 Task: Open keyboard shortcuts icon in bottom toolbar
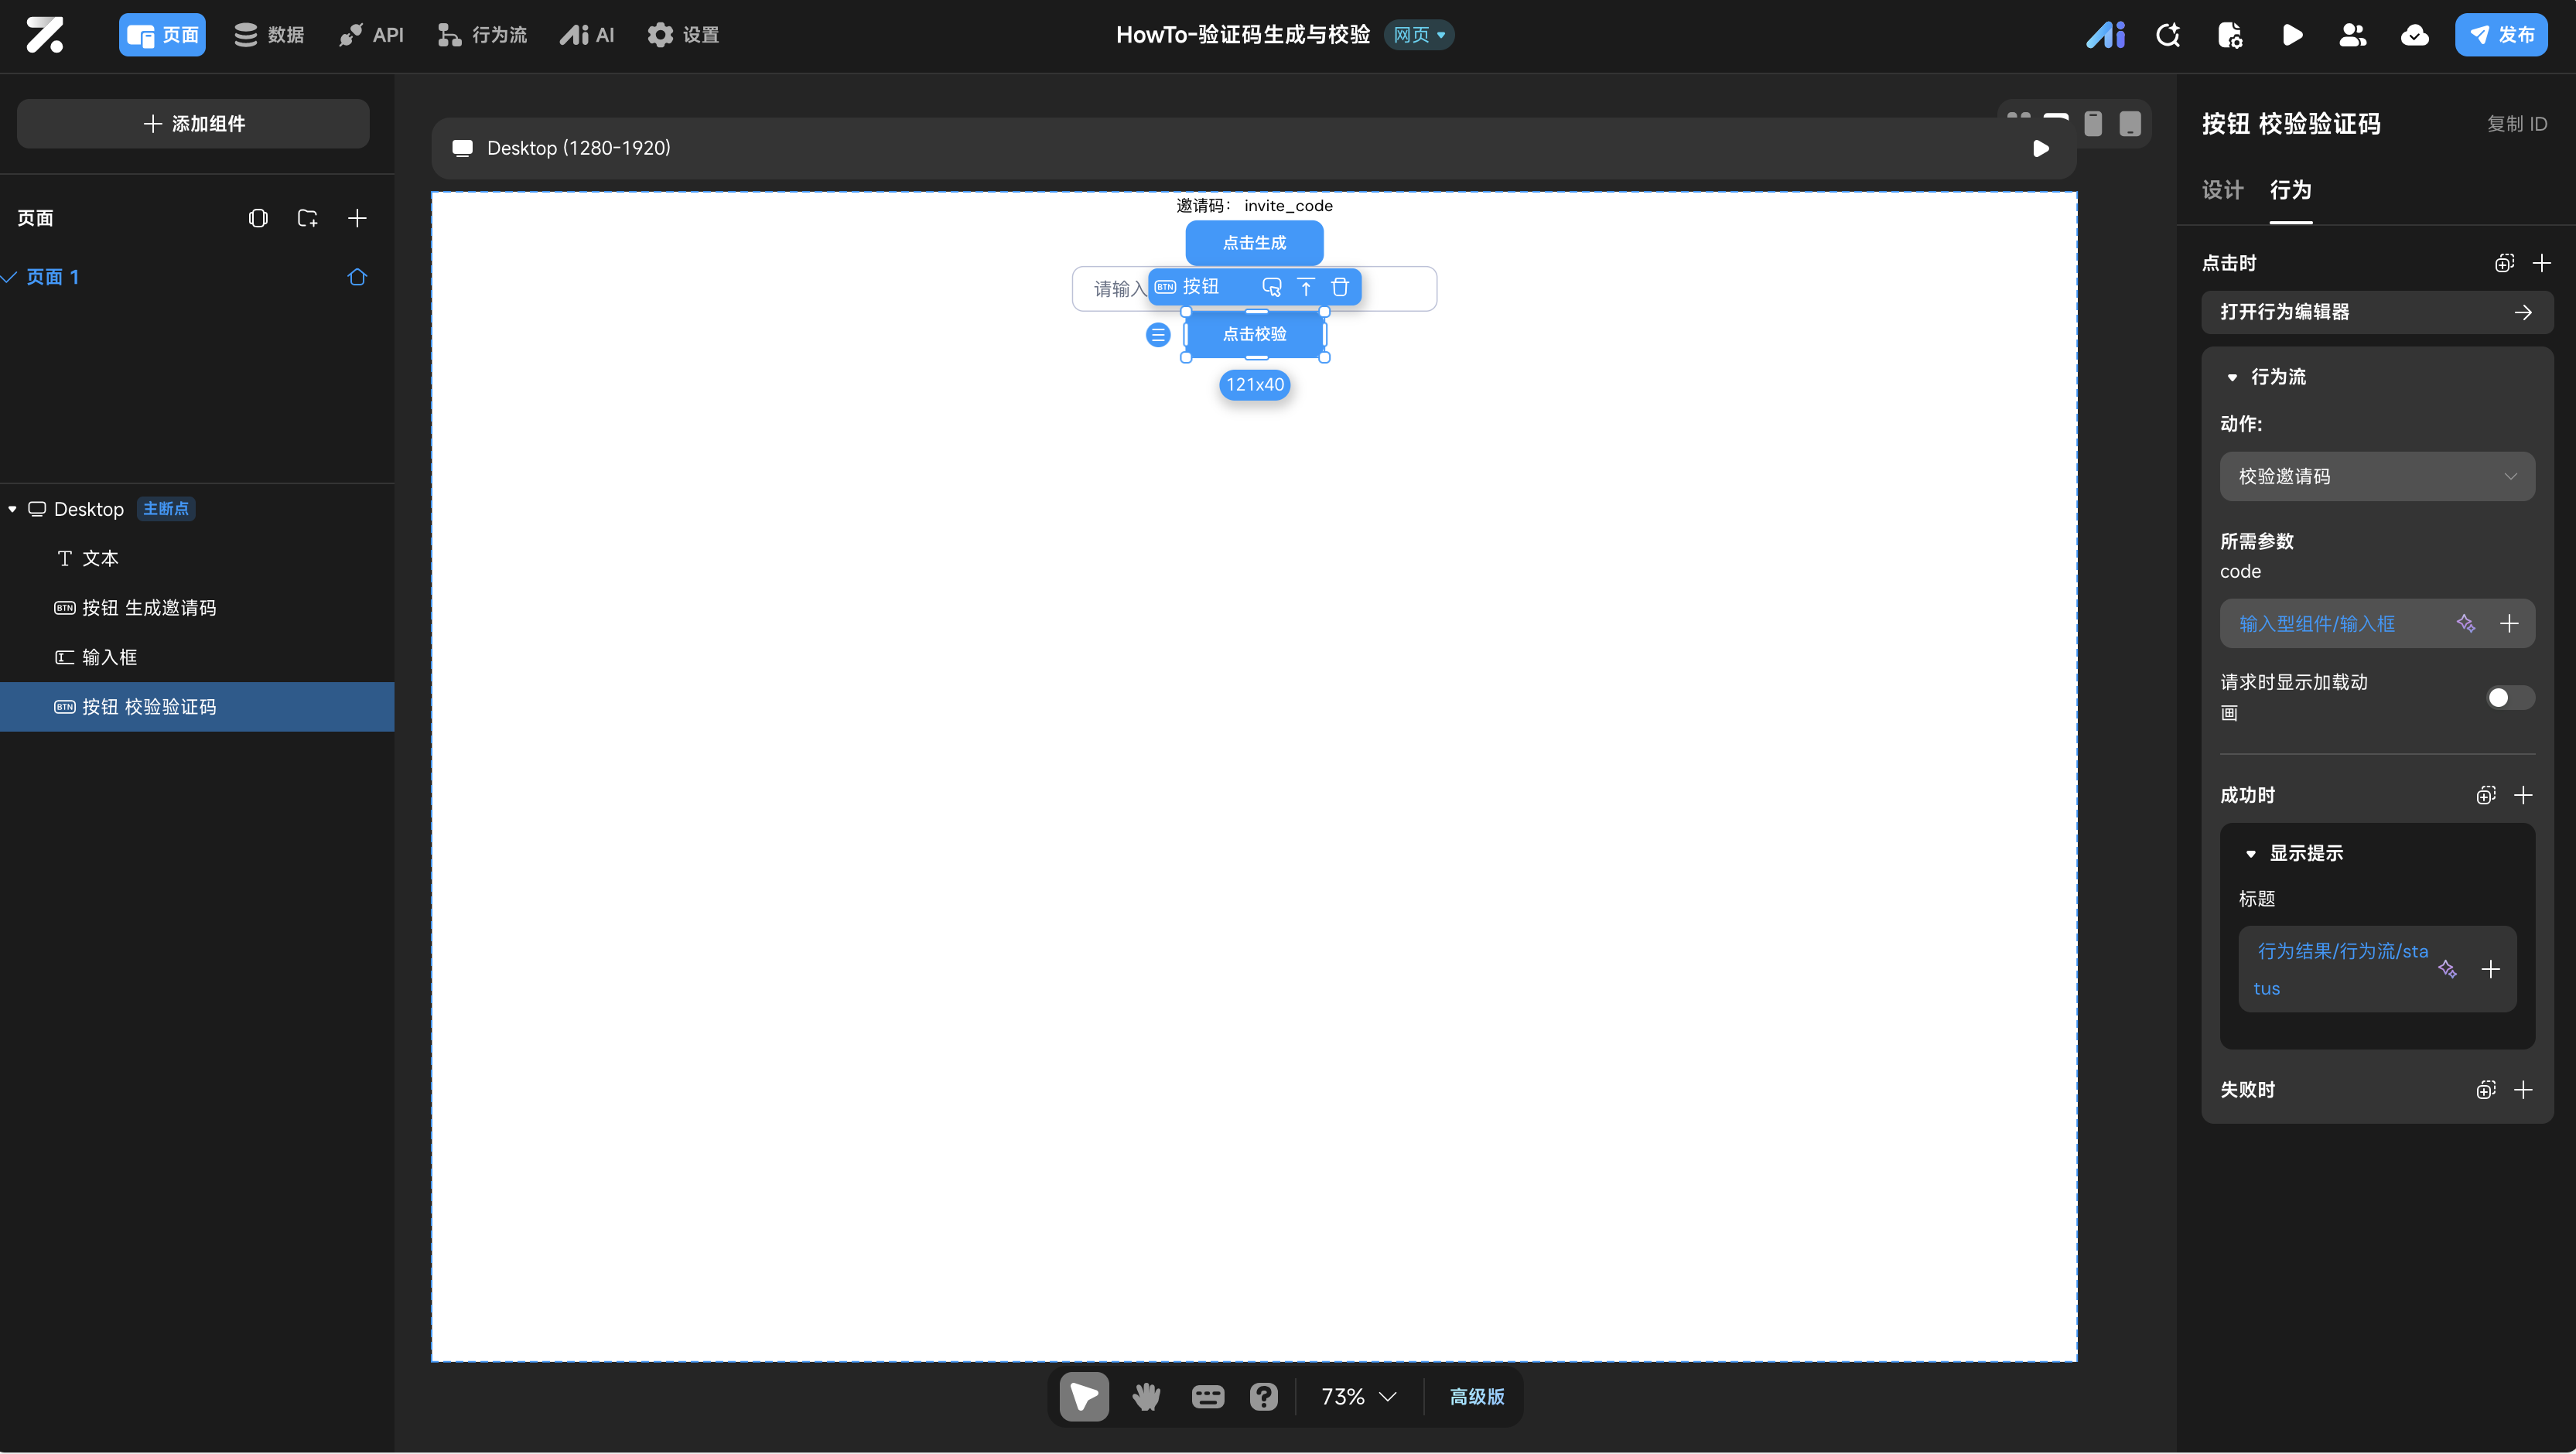point(1207,1396)
